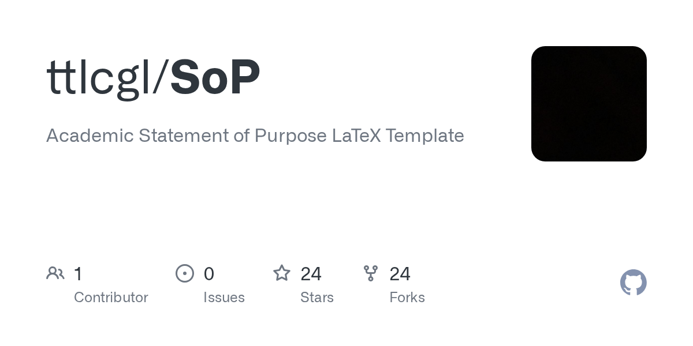693x346 pixels.
Task: Click the stars count 24
Action: click(x=311, y=273)
